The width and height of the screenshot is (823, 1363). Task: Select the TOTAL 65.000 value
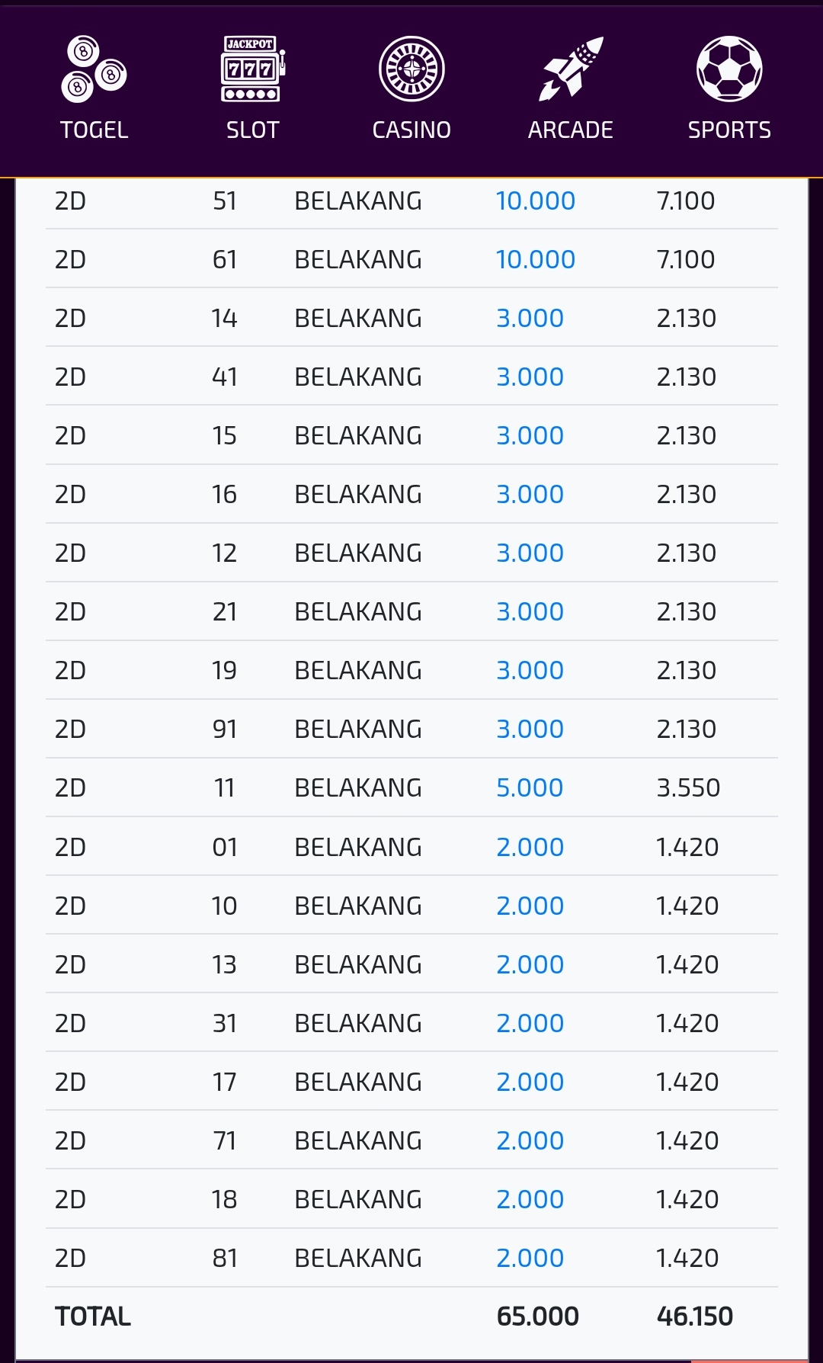pyautogui.click(x=537, y=1316)
